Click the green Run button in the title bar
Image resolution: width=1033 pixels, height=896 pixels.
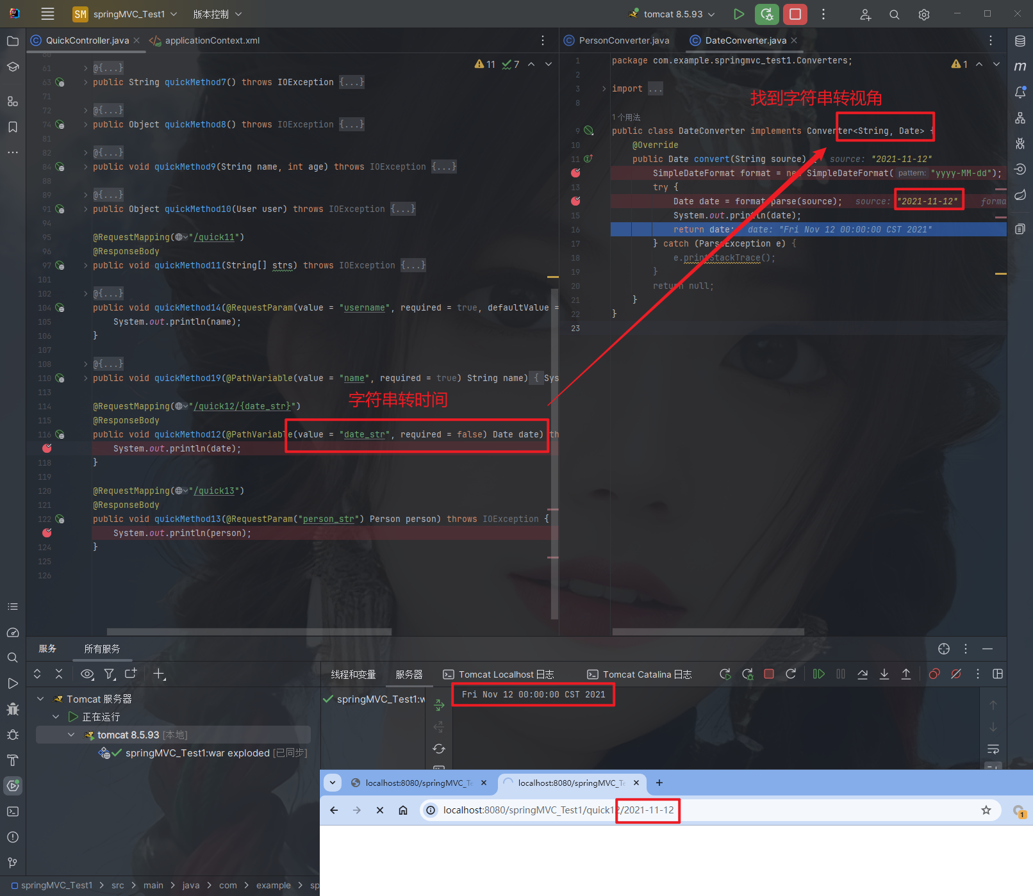(x=739, y=14)
